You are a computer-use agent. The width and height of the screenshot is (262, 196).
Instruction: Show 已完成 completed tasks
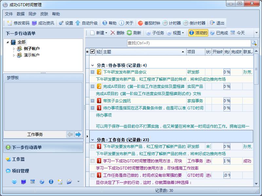pyautogui.click(x=218, y=33)
